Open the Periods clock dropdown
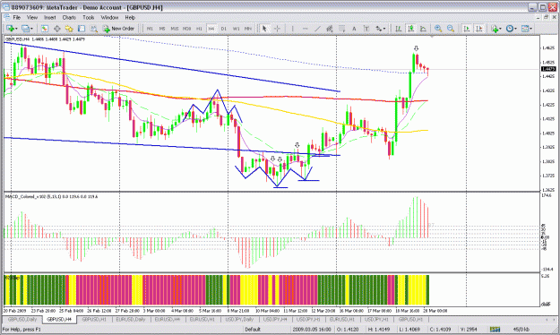Viewport: 560px width, 335px height. coord(511,29)
